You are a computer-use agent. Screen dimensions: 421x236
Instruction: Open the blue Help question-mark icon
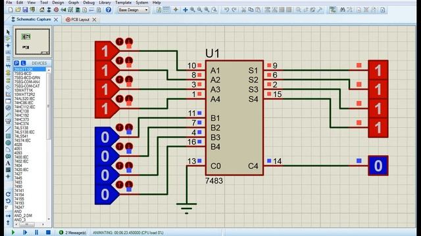108,10
